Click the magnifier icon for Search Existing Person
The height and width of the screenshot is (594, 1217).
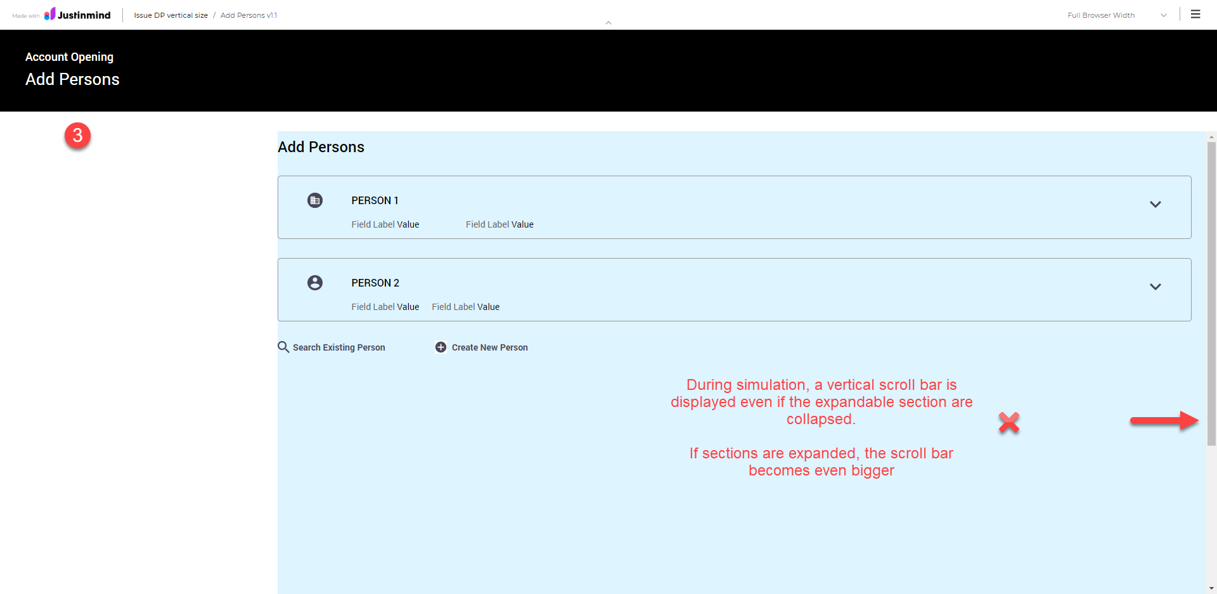[x=283, y=347]
